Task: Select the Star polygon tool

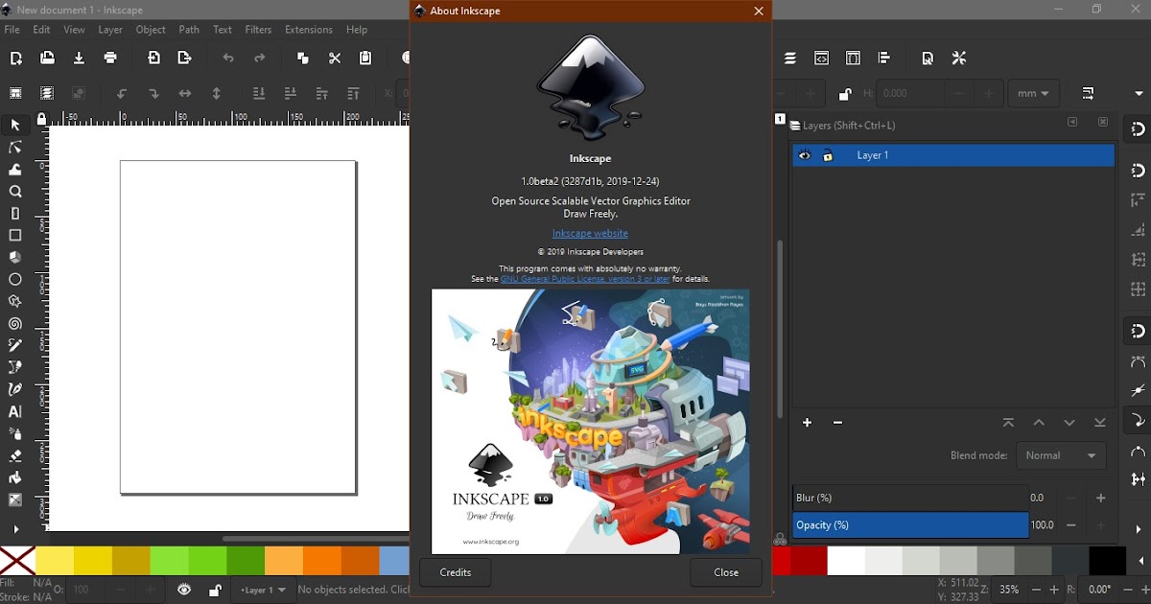Action: coord(15,302)
